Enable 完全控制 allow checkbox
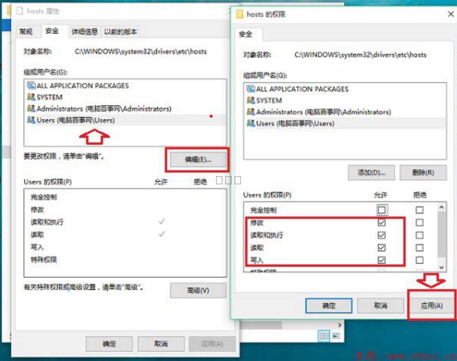This screenshot has height=361, width=457. click(381, 210)
